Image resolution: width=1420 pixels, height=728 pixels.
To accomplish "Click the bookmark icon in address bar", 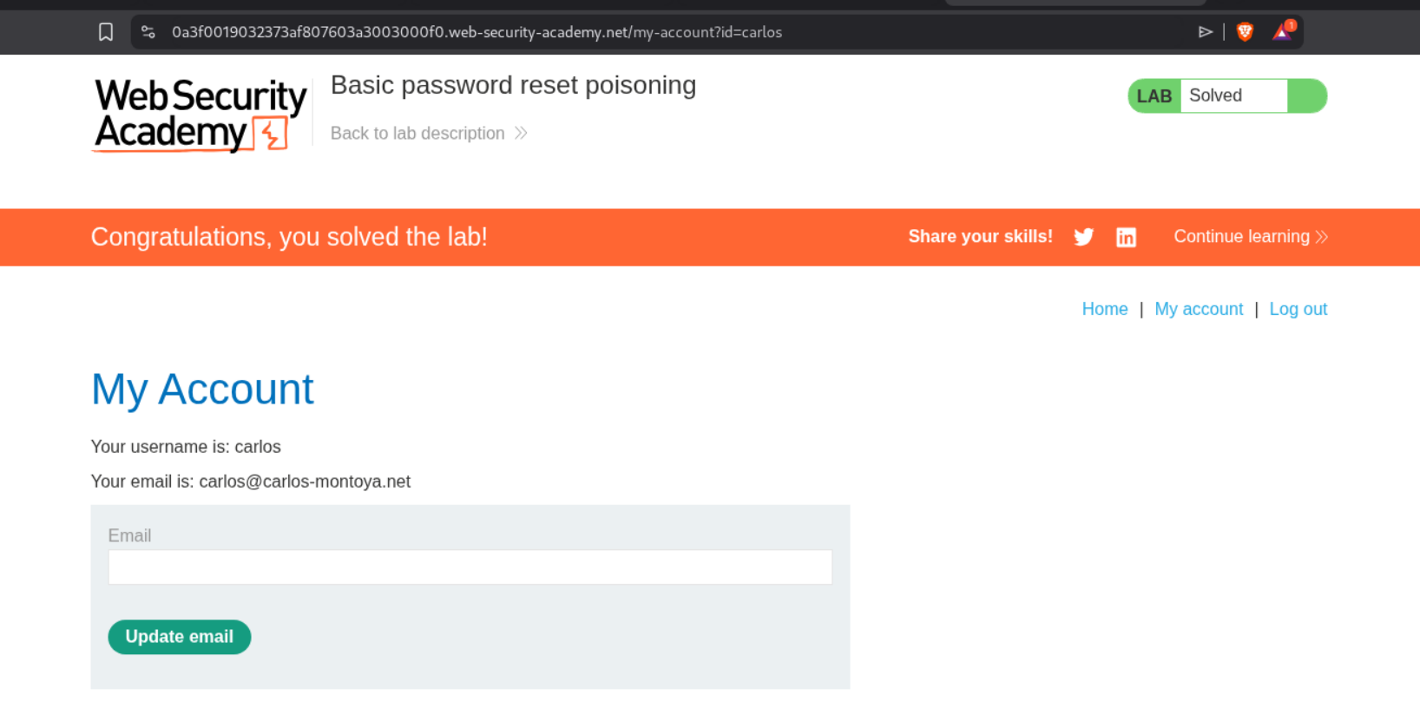I will coord(106,32).
